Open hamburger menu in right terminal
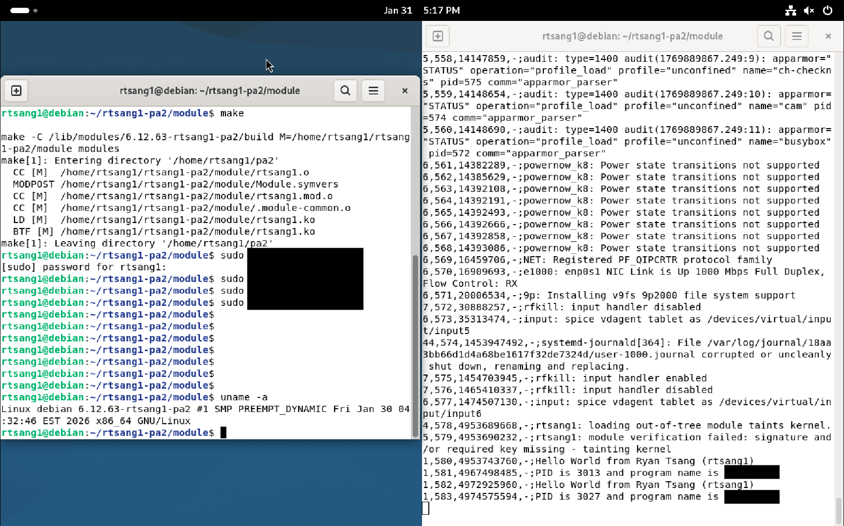This screenshot has width=844, height=526. (x=797, y=36)
